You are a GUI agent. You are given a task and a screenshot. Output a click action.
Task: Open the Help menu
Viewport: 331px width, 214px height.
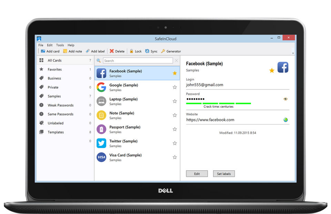pos(71,45)
